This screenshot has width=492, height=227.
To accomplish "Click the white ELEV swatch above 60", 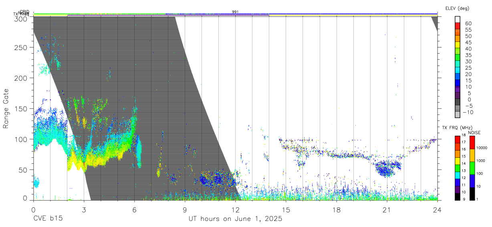I will coord(458,19).
